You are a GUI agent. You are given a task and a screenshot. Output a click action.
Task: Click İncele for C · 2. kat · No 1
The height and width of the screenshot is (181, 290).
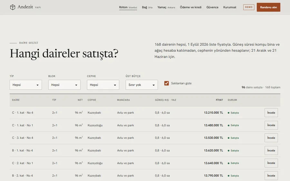[271, 163]
